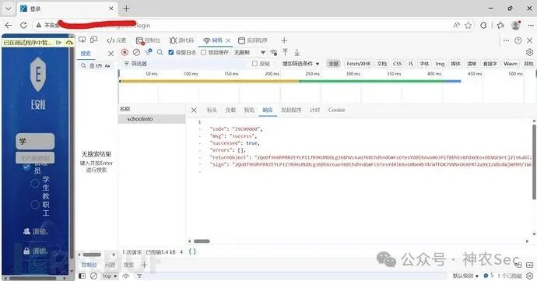This screenshot has height=281, width=537.
Task: Toggle the device emulation icon
Action: pyautogui.click(x=94, y=40)
